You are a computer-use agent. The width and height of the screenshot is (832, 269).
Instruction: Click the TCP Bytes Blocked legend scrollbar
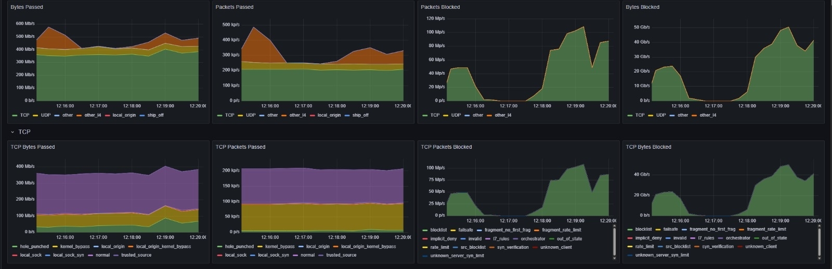click(820, 242)
